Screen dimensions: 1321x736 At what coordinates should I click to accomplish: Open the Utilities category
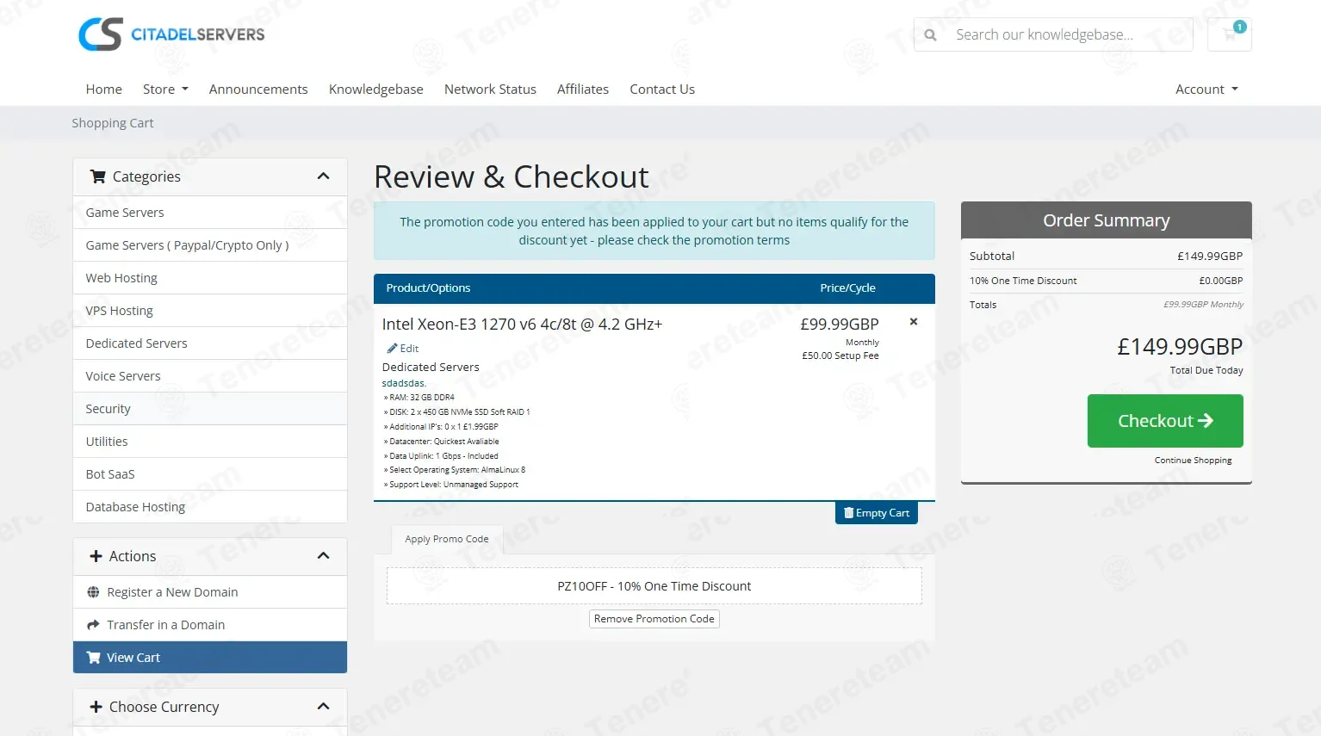pyautogui.click(x=210, y=442)
